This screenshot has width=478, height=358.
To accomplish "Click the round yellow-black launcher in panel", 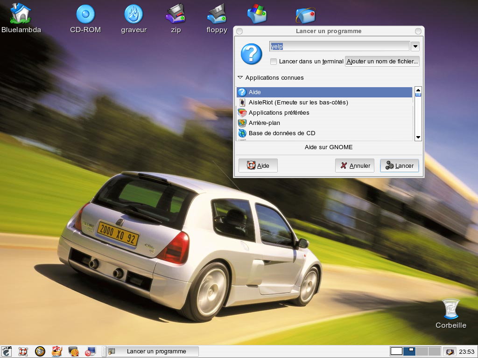I will coord(40,351).
